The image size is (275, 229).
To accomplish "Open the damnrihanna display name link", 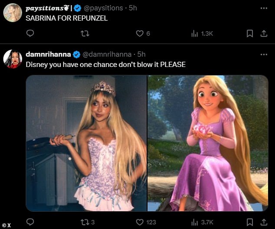I will pyautogui.click(x=48, y=54).
